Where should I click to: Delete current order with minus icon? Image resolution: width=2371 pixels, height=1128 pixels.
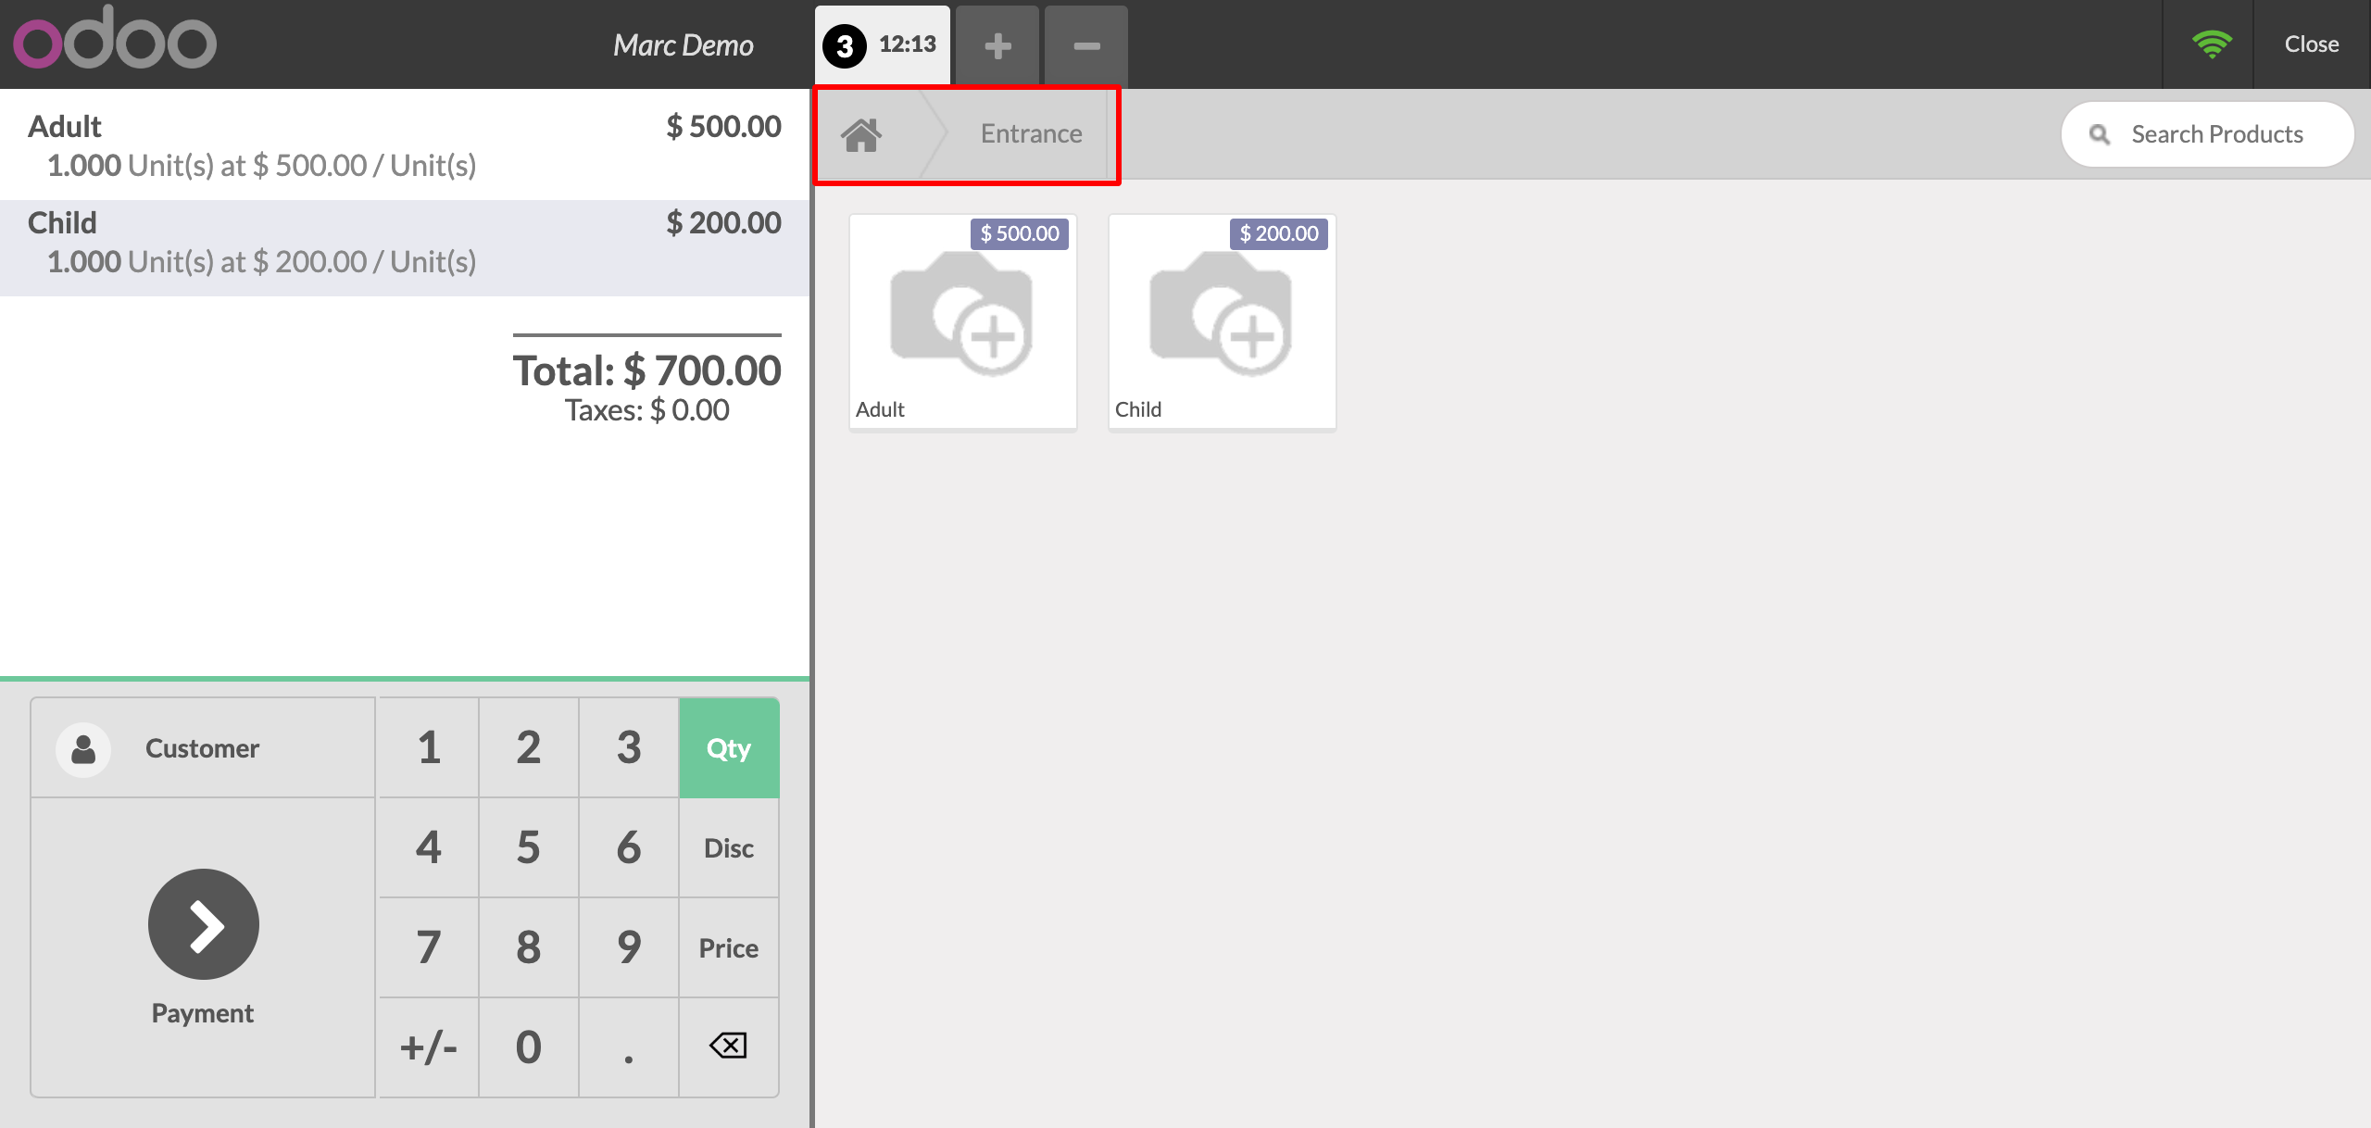(1086, 45)
